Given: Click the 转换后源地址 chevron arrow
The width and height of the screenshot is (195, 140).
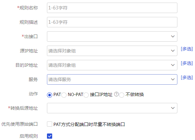Looking at the screenshot, I should [173, 108].
